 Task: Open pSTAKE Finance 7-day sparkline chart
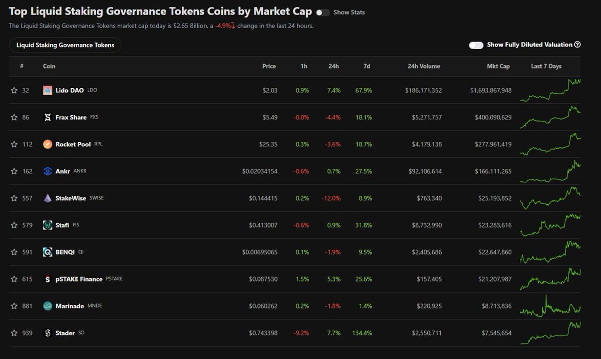click(x=550, y=279)
